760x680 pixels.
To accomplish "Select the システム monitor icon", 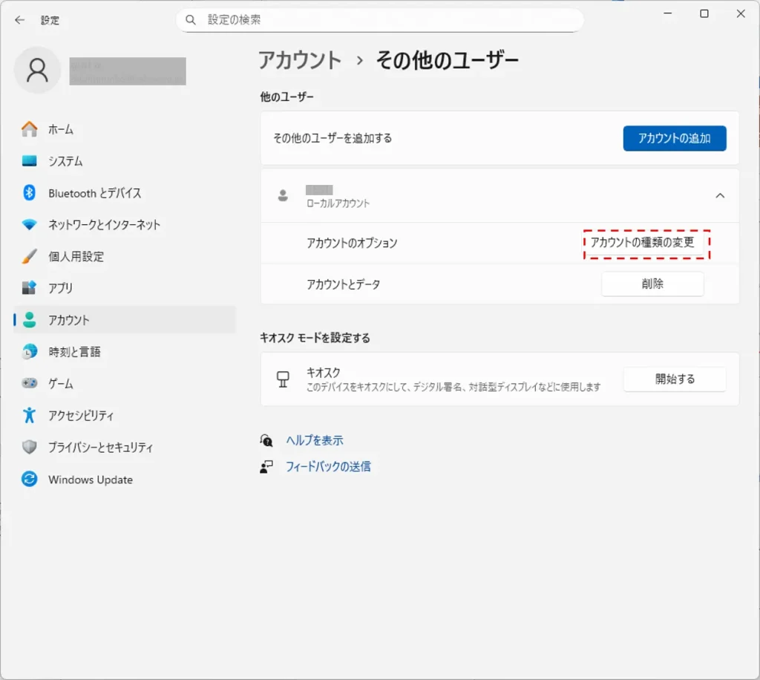I will (30, 161).
